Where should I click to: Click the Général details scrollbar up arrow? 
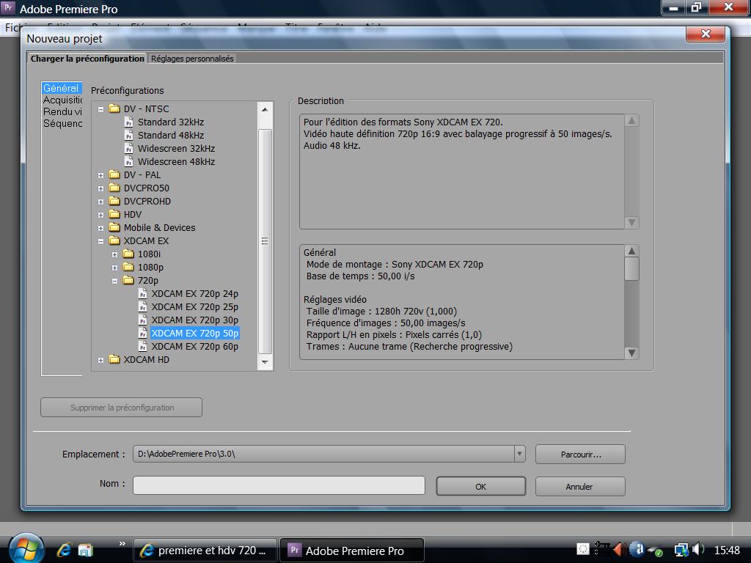tap(631, 251)
